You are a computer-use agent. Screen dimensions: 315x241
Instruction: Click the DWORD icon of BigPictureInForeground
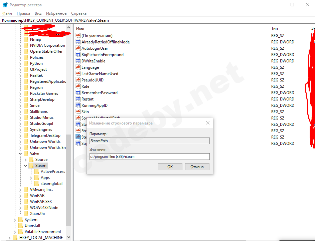(78, 54)
